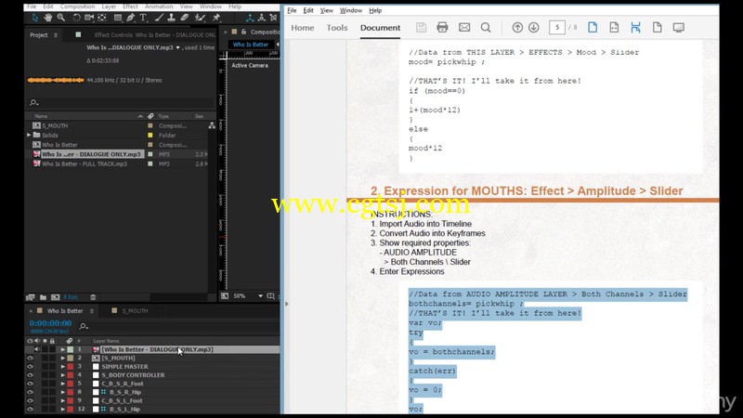743x418 pixels.
Task: Click the label color swatch of S_MOUTH project item
Action: coord(150,125)
